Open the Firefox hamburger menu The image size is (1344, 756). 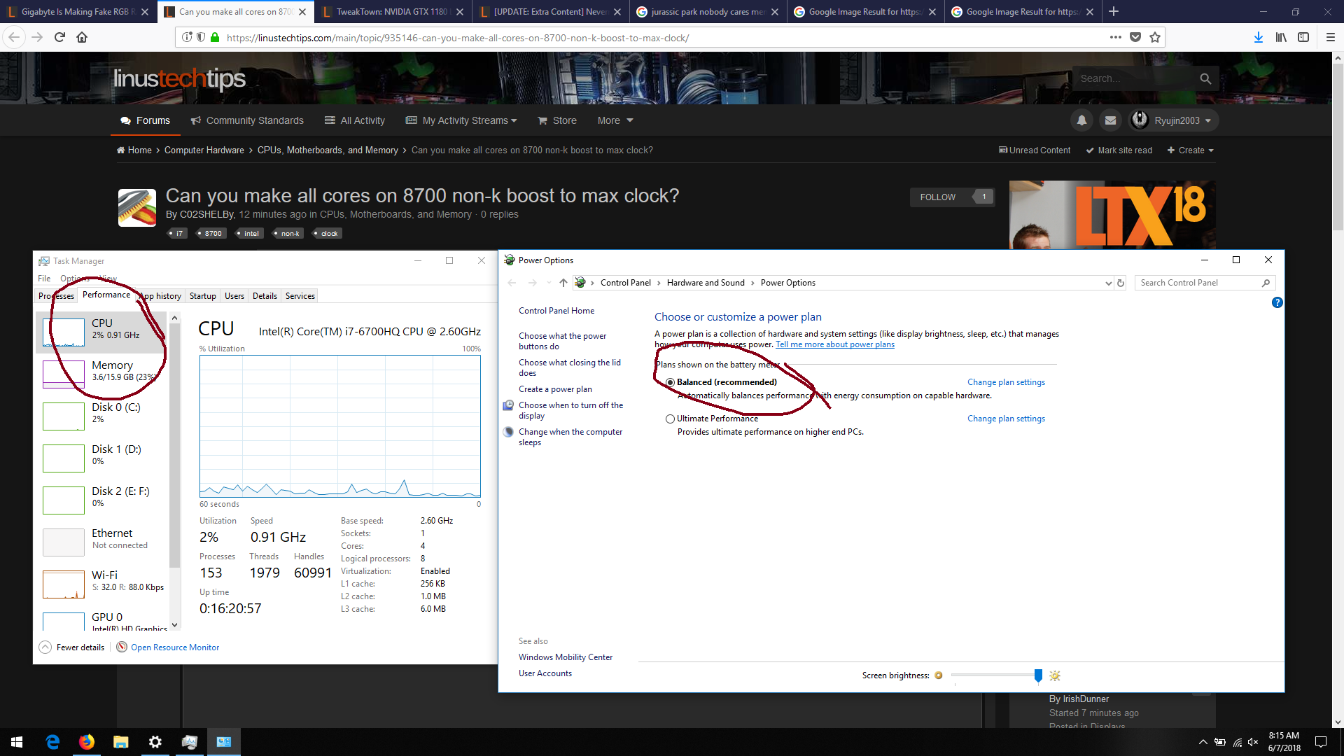[1331, 37]
